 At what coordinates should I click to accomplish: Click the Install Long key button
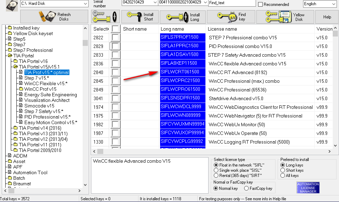(183, 17)
